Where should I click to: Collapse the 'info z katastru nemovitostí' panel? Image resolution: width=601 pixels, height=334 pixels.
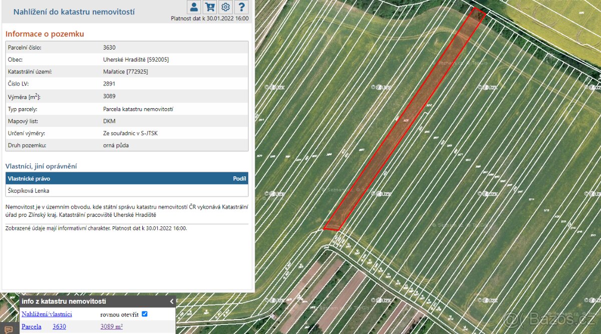pyautogui.click(x=171, y=301)
